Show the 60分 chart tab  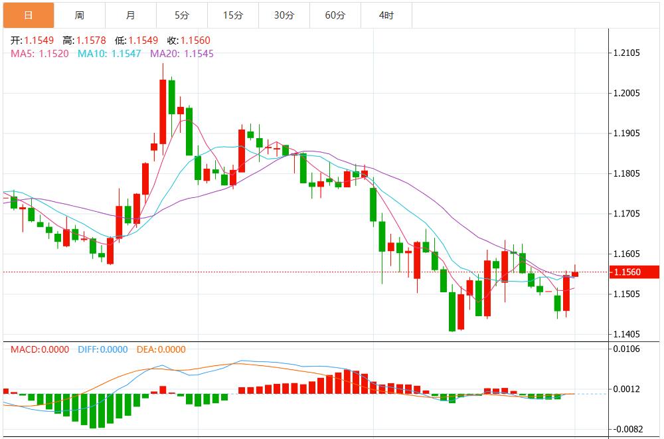point(335,15)
